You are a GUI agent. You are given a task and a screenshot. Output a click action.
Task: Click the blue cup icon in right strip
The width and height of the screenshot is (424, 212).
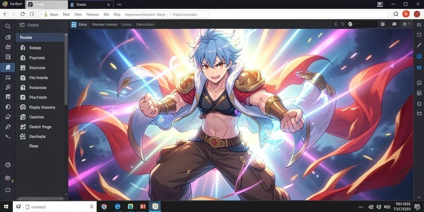point(419,67)
